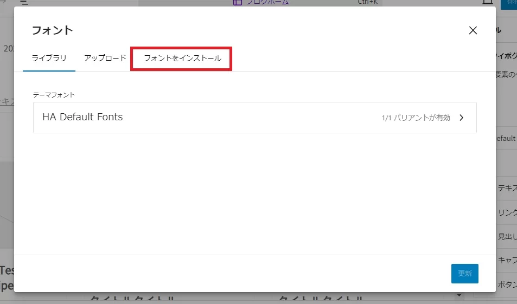Select the HA Default Fonts row title
The image size is (517, 304).
[x=82, y=117]
